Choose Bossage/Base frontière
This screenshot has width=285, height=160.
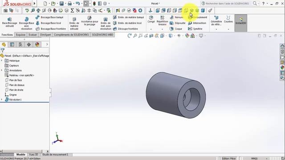(x=51, y=29)
